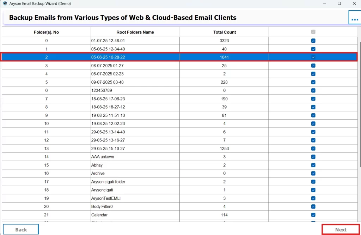Toggle checkbox for the Calendar folder
Viewport: 361px width, 235px height.
pos(313,215)
